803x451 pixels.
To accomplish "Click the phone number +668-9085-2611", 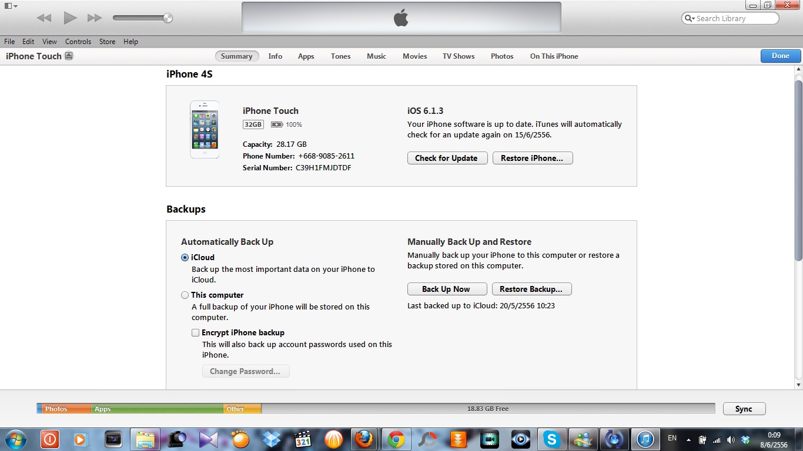I will (326, 156).
